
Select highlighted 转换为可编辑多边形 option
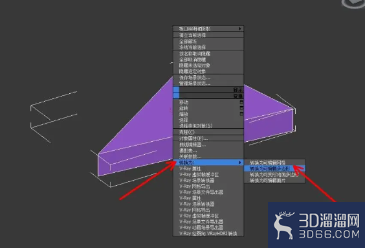(x=274, y=168)
